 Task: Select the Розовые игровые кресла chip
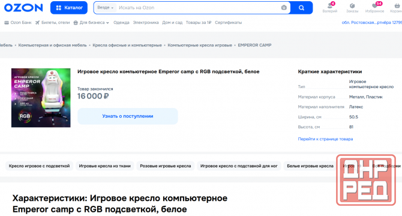point(166,166)
